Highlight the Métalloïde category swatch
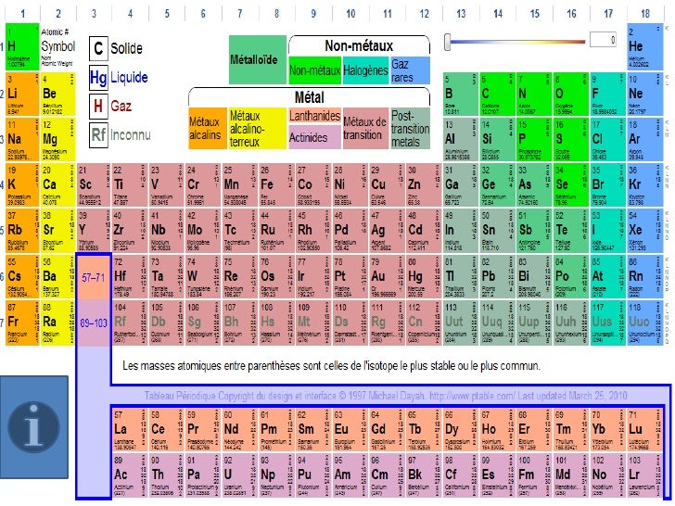 tap(258, 59)
